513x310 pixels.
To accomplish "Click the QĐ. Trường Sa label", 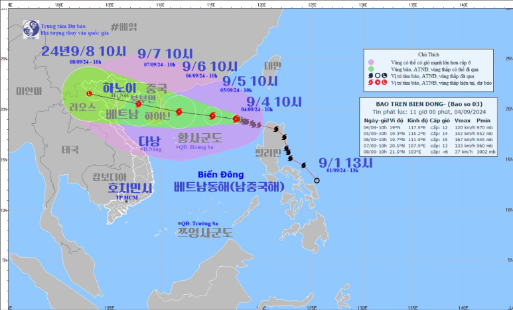I will [x=203, y=225].
